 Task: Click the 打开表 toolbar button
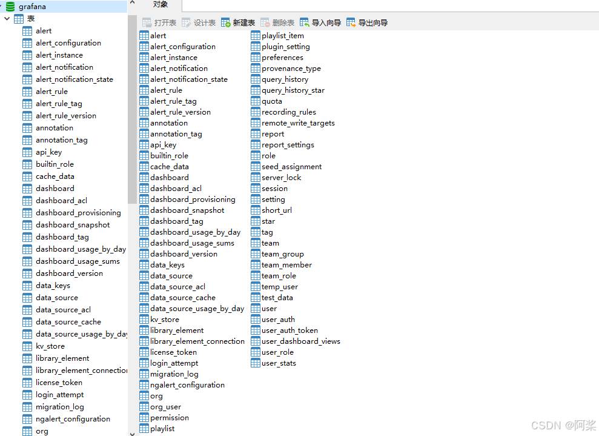point(159,23)
